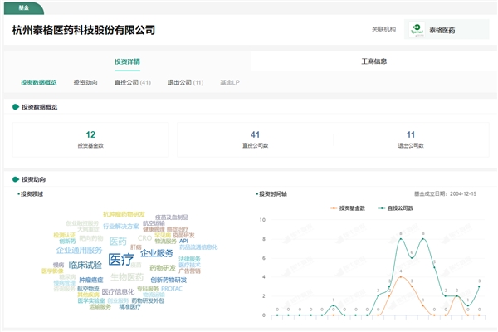This screenshot has height=332, width=498.
Task: Switch to the 投资详情 tab
Action: click(x=127, y=61)
